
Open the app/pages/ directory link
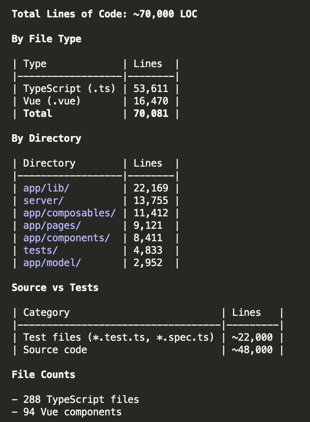coord(52,226)
